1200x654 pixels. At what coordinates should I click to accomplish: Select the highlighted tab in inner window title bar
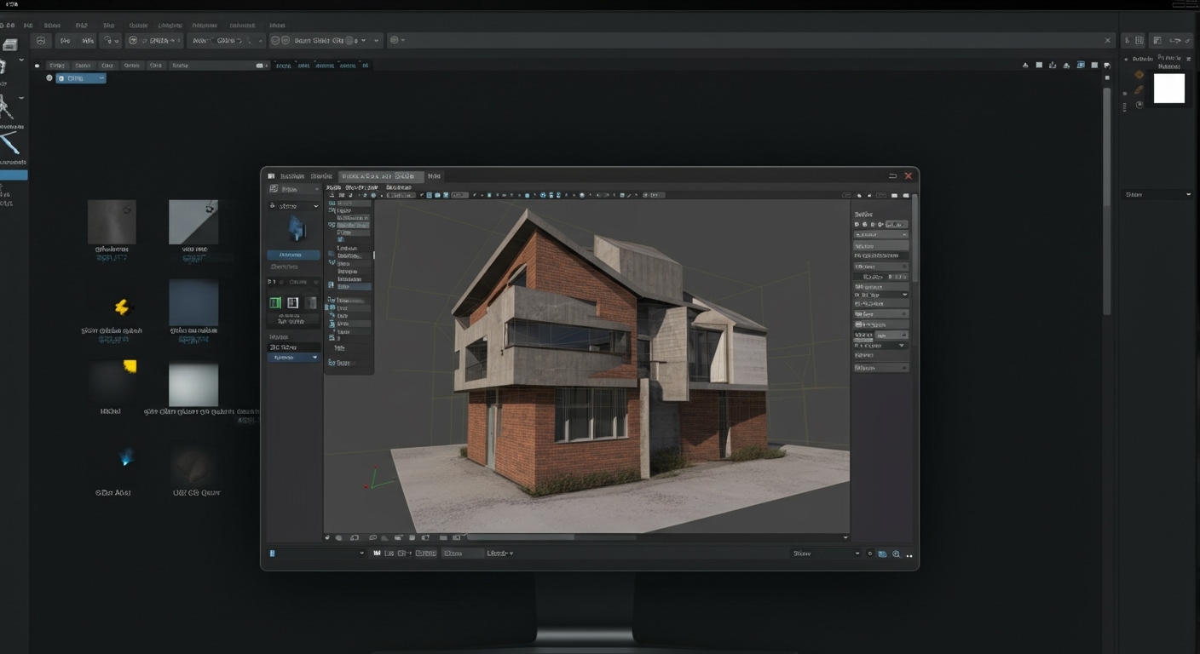click(377, 176)
